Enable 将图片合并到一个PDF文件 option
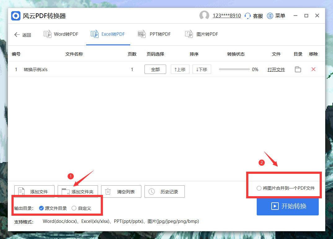333x239 pixels. point(259,188)
